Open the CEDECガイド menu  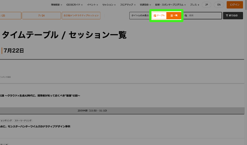[x=74, y=5]
